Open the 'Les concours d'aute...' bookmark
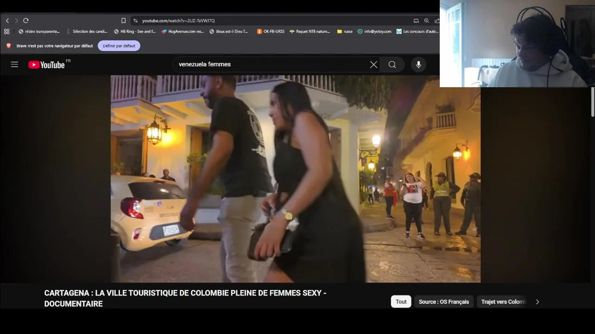Viewport: 595px width, 334px height. point(417,32)
